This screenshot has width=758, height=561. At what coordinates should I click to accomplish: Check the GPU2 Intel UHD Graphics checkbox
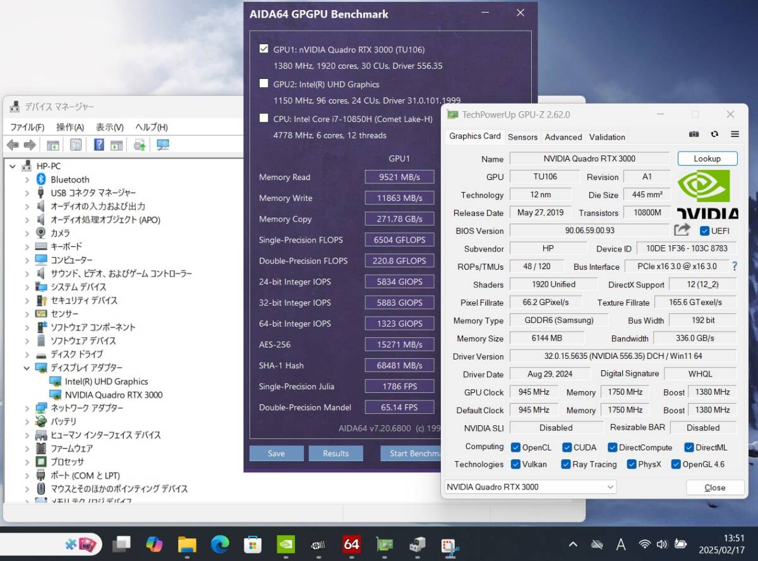263,83
